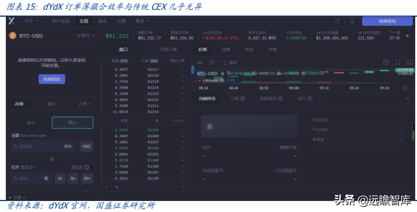Screen dimensions: 417x212
Task: Collapse the positions panel chevron
Action: (x=407, y=99)
